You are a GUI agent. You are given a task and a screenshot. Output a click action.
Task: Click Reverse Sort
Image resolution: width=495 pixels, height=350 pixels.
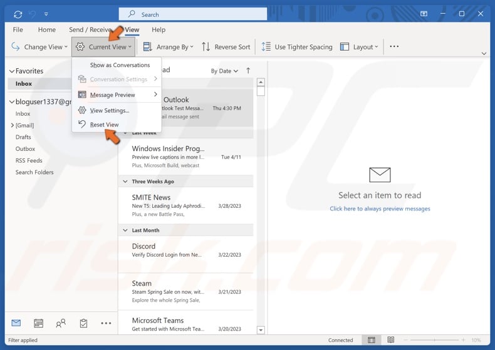click(x=226, y=47)
